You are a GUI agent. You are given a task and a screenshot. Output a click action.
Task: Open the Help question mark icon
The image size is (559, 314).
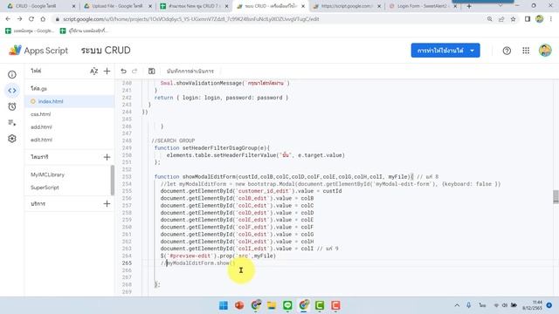pyautogui.click(x=507, y=51)
